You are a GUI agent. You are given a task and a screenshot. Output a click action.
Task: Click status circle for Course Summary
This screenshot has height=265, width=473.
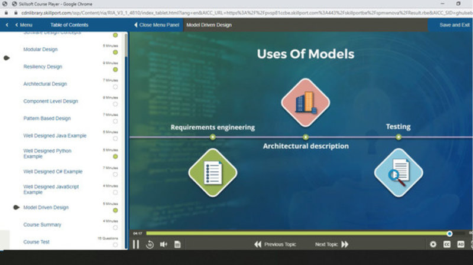pyautogui.click(x=115, y=228)
